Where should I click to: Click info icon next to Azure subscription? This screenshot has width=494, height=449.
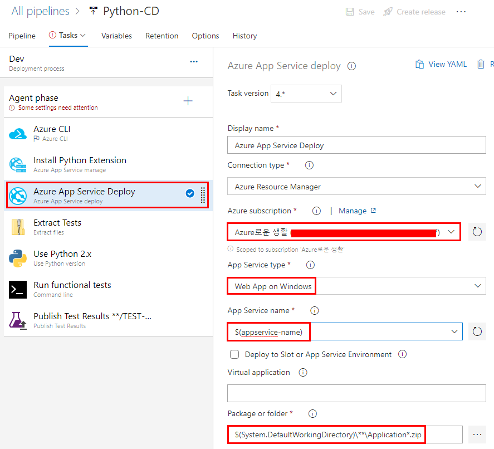click(x=316, y=211)
